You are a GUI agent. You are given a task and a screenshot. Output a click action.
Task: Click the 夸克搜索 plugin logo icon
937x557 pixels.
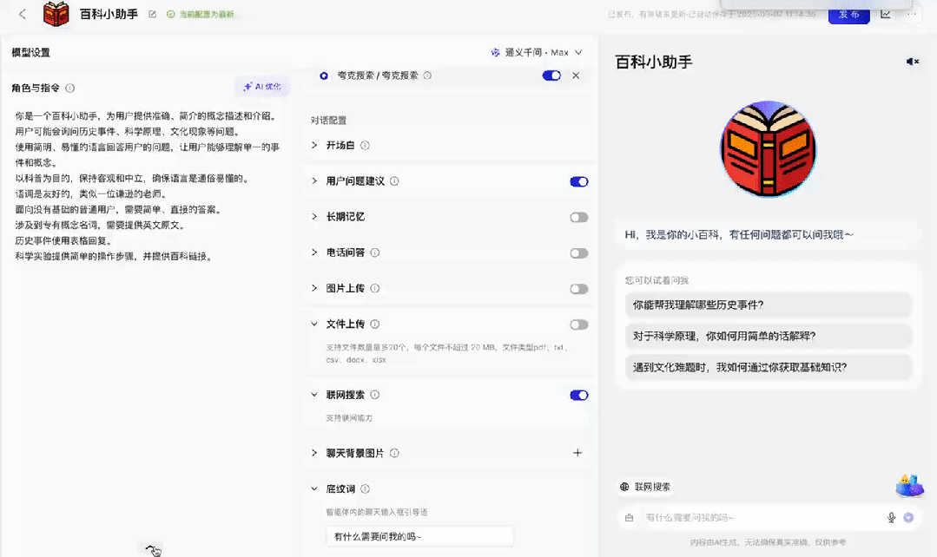tap(323, 75)
